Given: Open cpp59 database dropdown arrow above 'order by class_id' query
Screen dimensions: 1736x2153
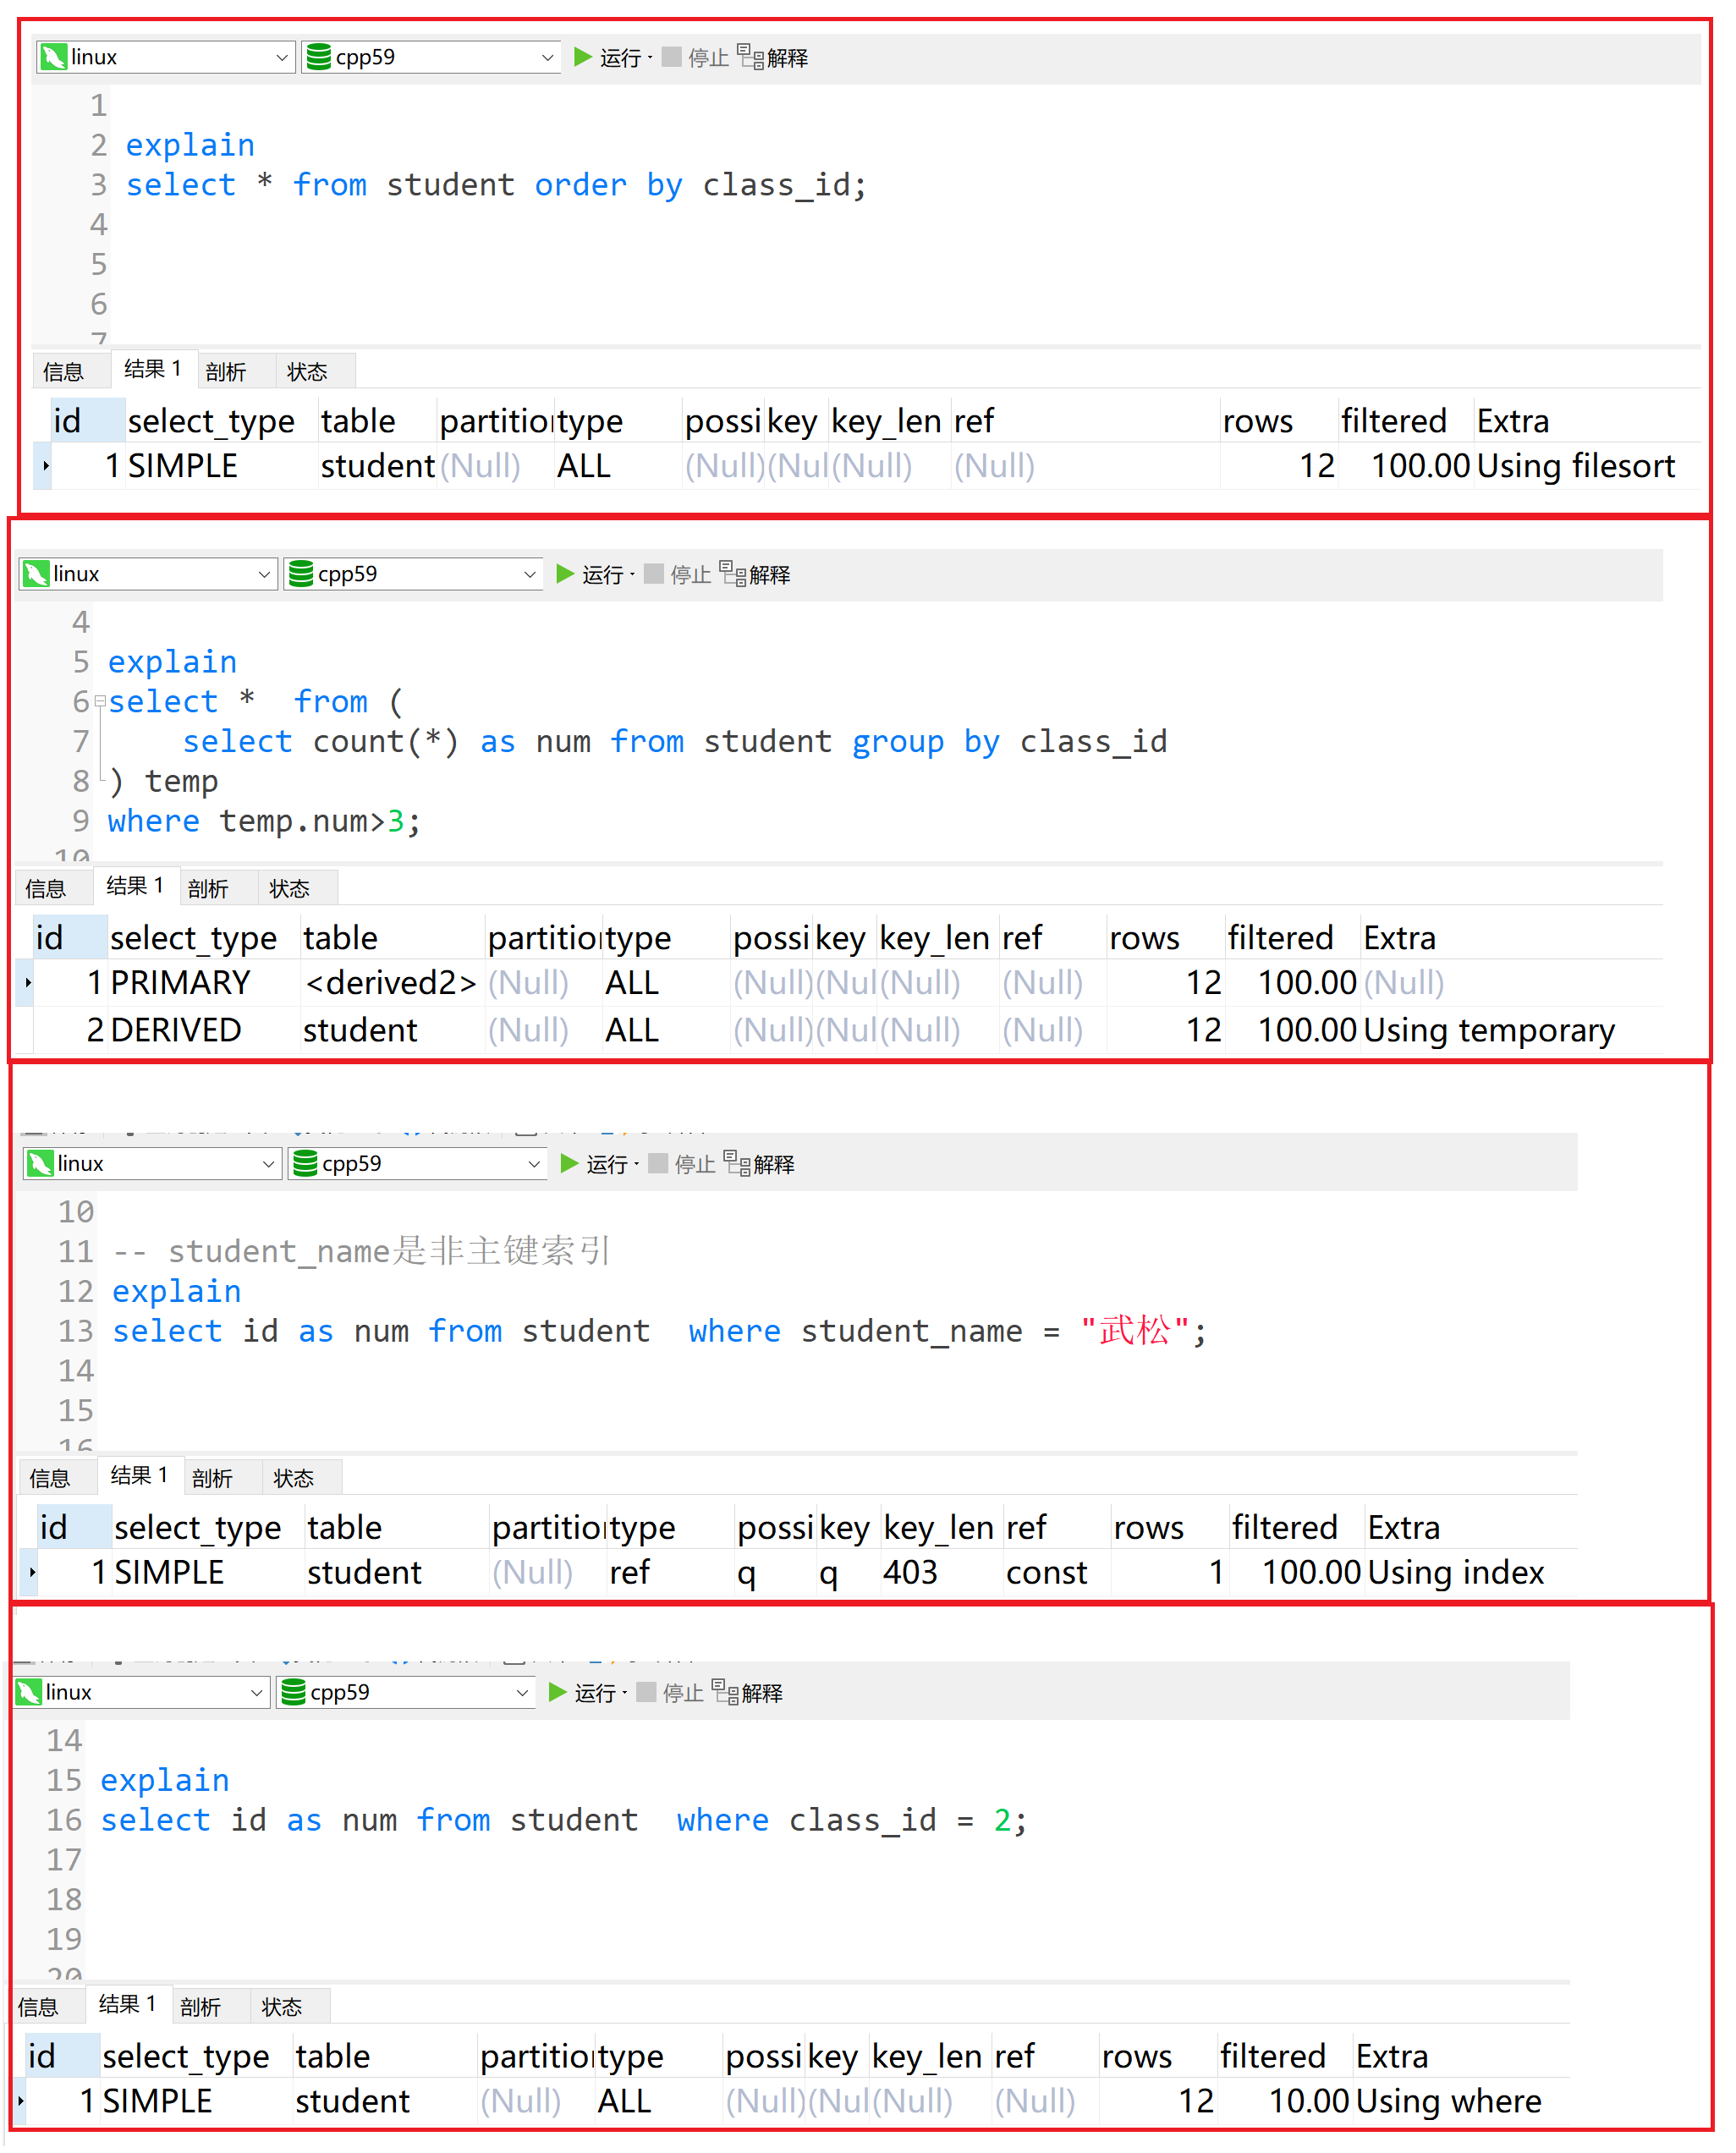Looking at the screenshot, I should (547, 58).
